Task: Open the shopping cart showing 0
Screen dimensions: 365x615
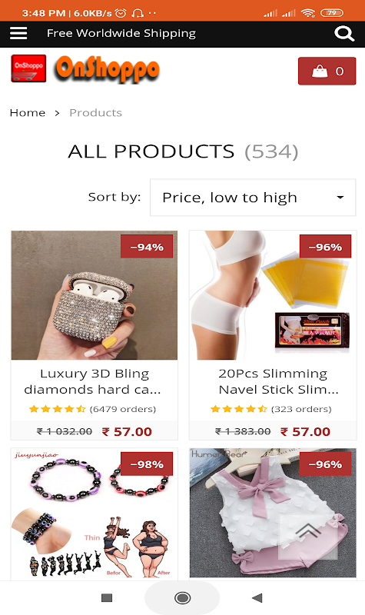Action: pos(327,71)
